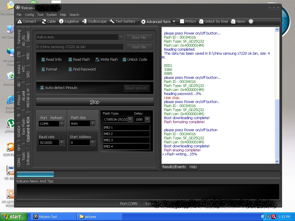295x221 pixels.
Task: Click the red search tray icon
Action: pyautogui.click(x=274, y=217)
